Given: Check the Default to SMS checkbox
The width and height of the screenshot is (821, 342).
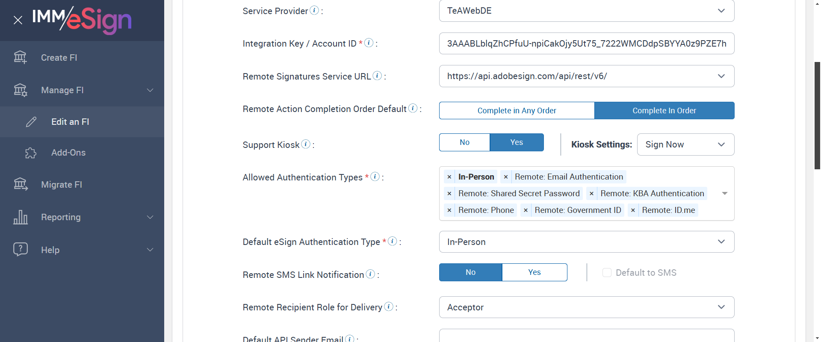Looking at the screenshot, I should (x=607, y=273).
